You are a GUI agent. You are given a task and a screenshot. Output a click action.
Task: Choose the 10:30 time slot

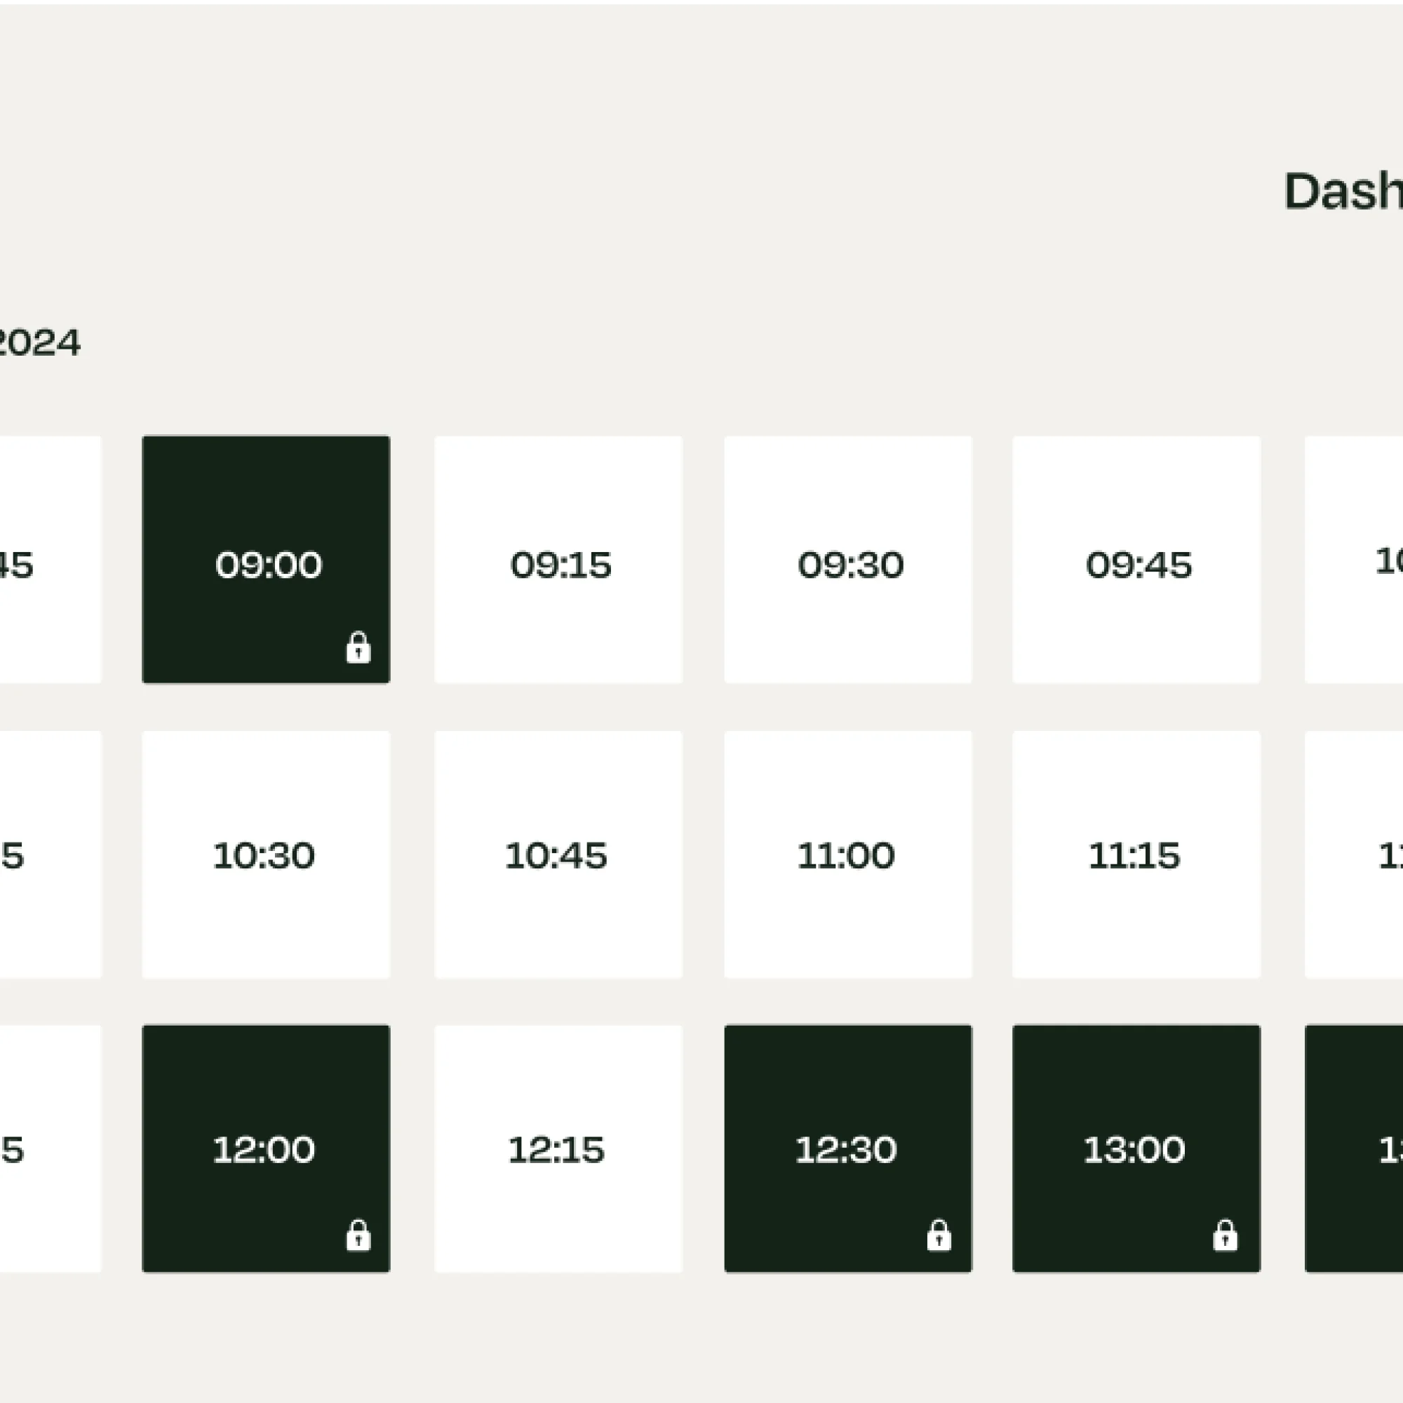click(x=266, y=854)
